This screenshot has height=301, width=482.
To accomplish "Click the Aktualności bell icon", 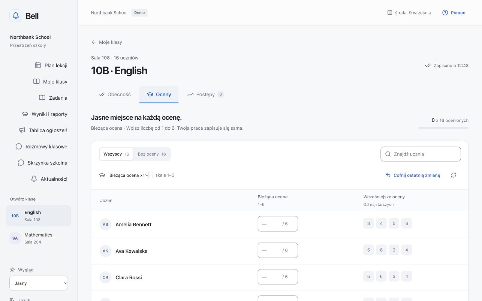I will pos(34,179).
